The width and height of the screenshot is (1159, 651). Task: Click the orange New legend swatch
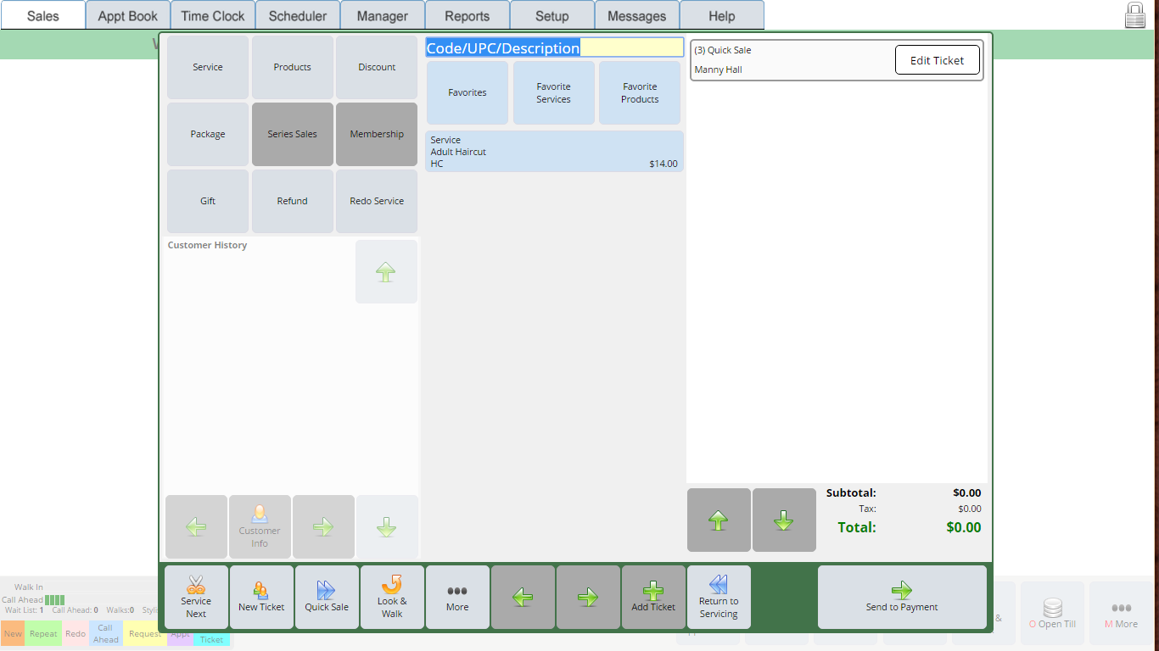(13, 633)
